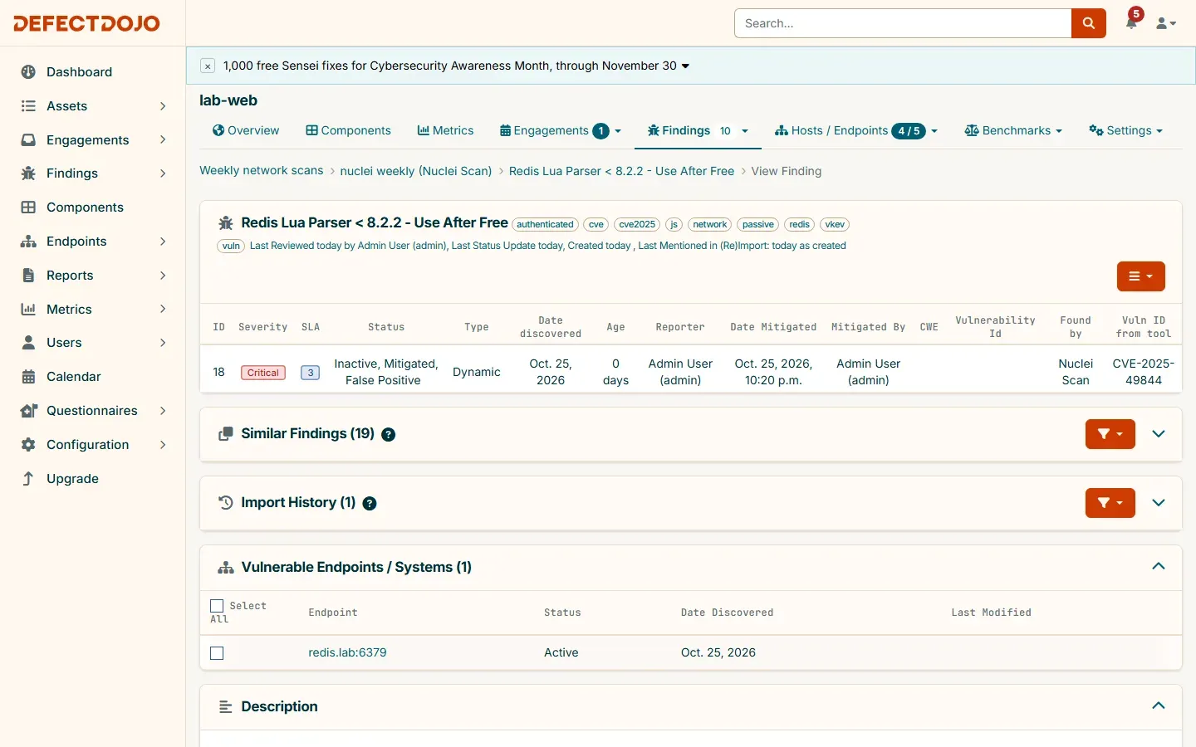
Task: Click the Components sidebar icon
Action: tap(28, 207)
